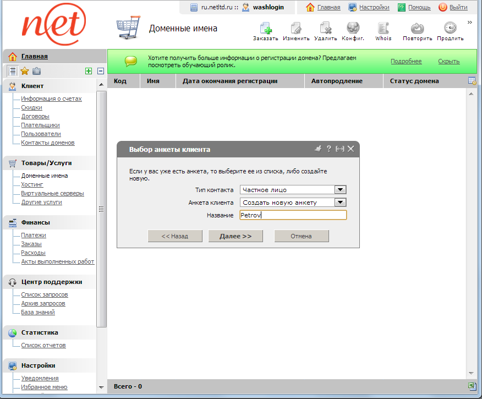Viewport: 482px width, 399px height.
Task: Open the help question mark in dialog
Action: 328,149
